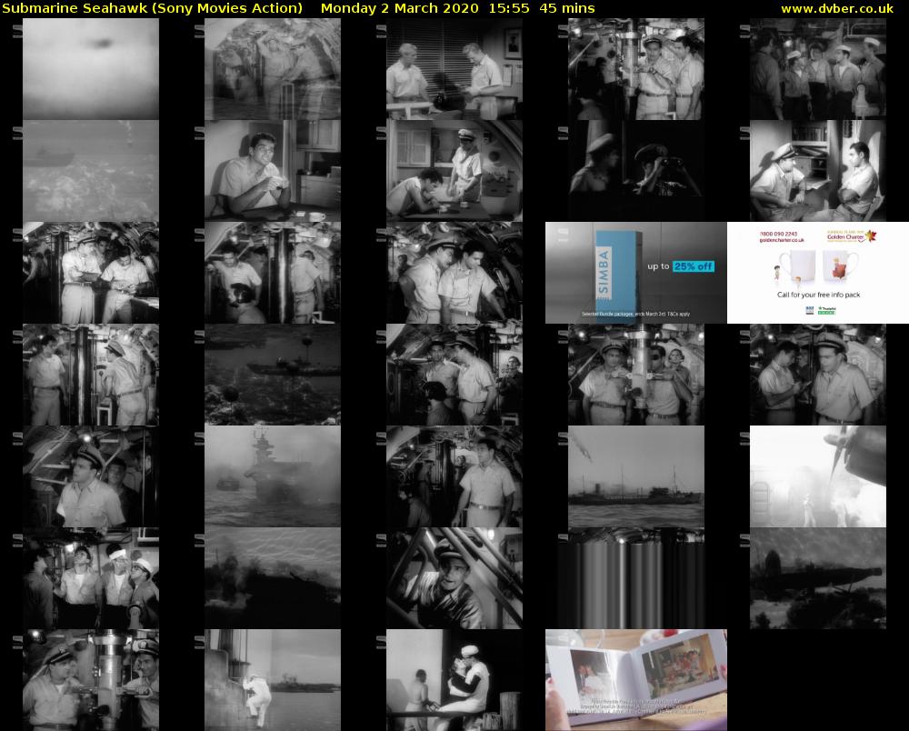909x731 pixels.
Task: Open close-up of two officers at periscope
Action: pos(91,680)
